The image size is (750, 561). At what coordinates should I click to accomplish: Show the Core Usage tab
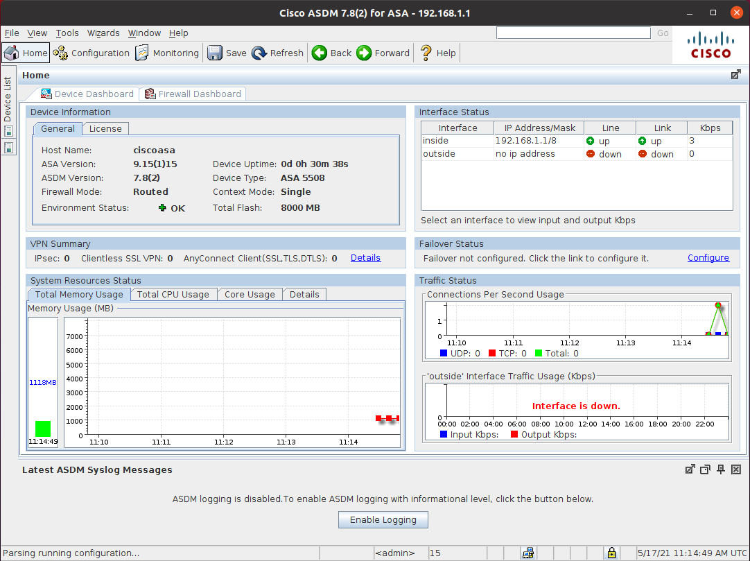click(x=250, y=295)
